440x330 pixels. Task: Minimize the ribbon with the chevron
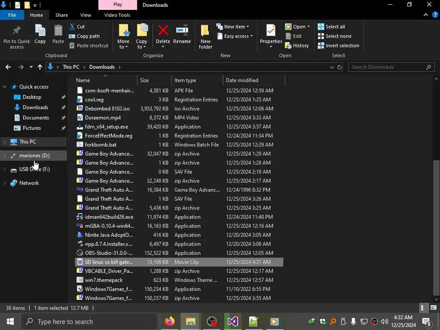coord(426,15)
